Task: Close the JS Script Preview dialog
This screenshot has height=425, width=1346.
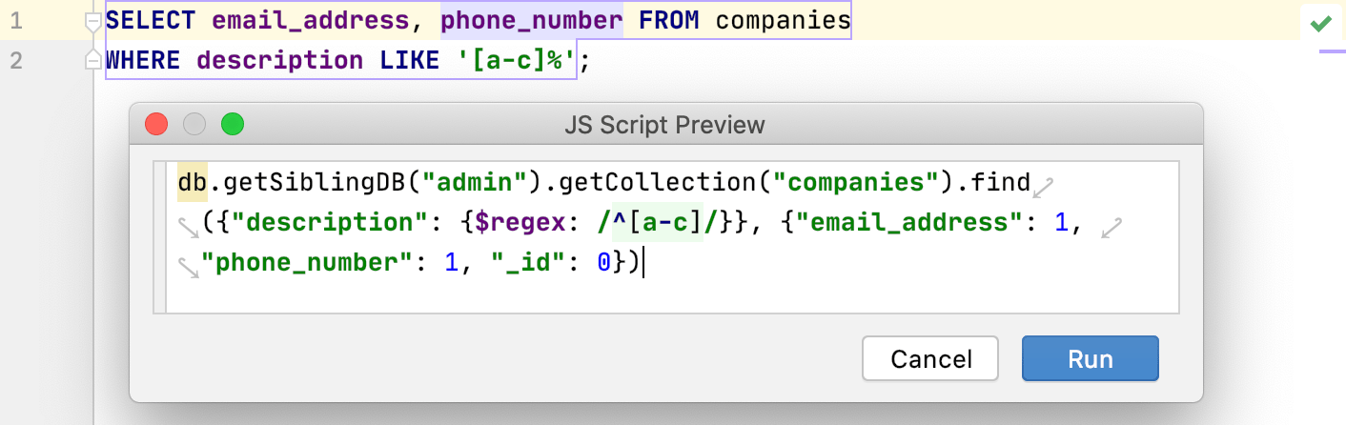Action: 155,124
